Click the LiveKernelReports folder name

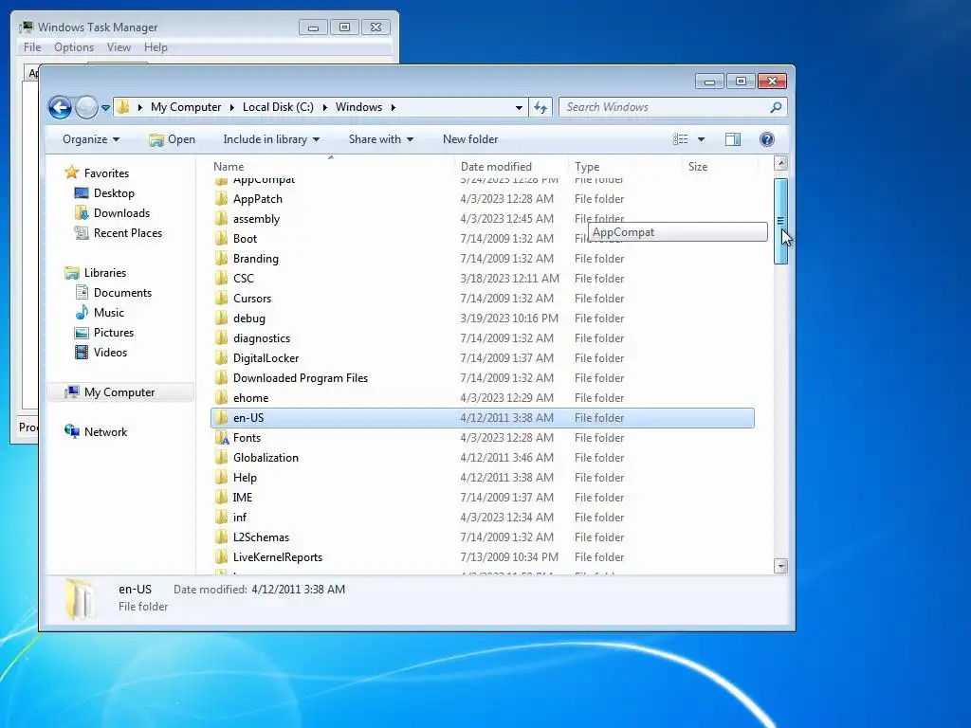(x=278, y=557)
